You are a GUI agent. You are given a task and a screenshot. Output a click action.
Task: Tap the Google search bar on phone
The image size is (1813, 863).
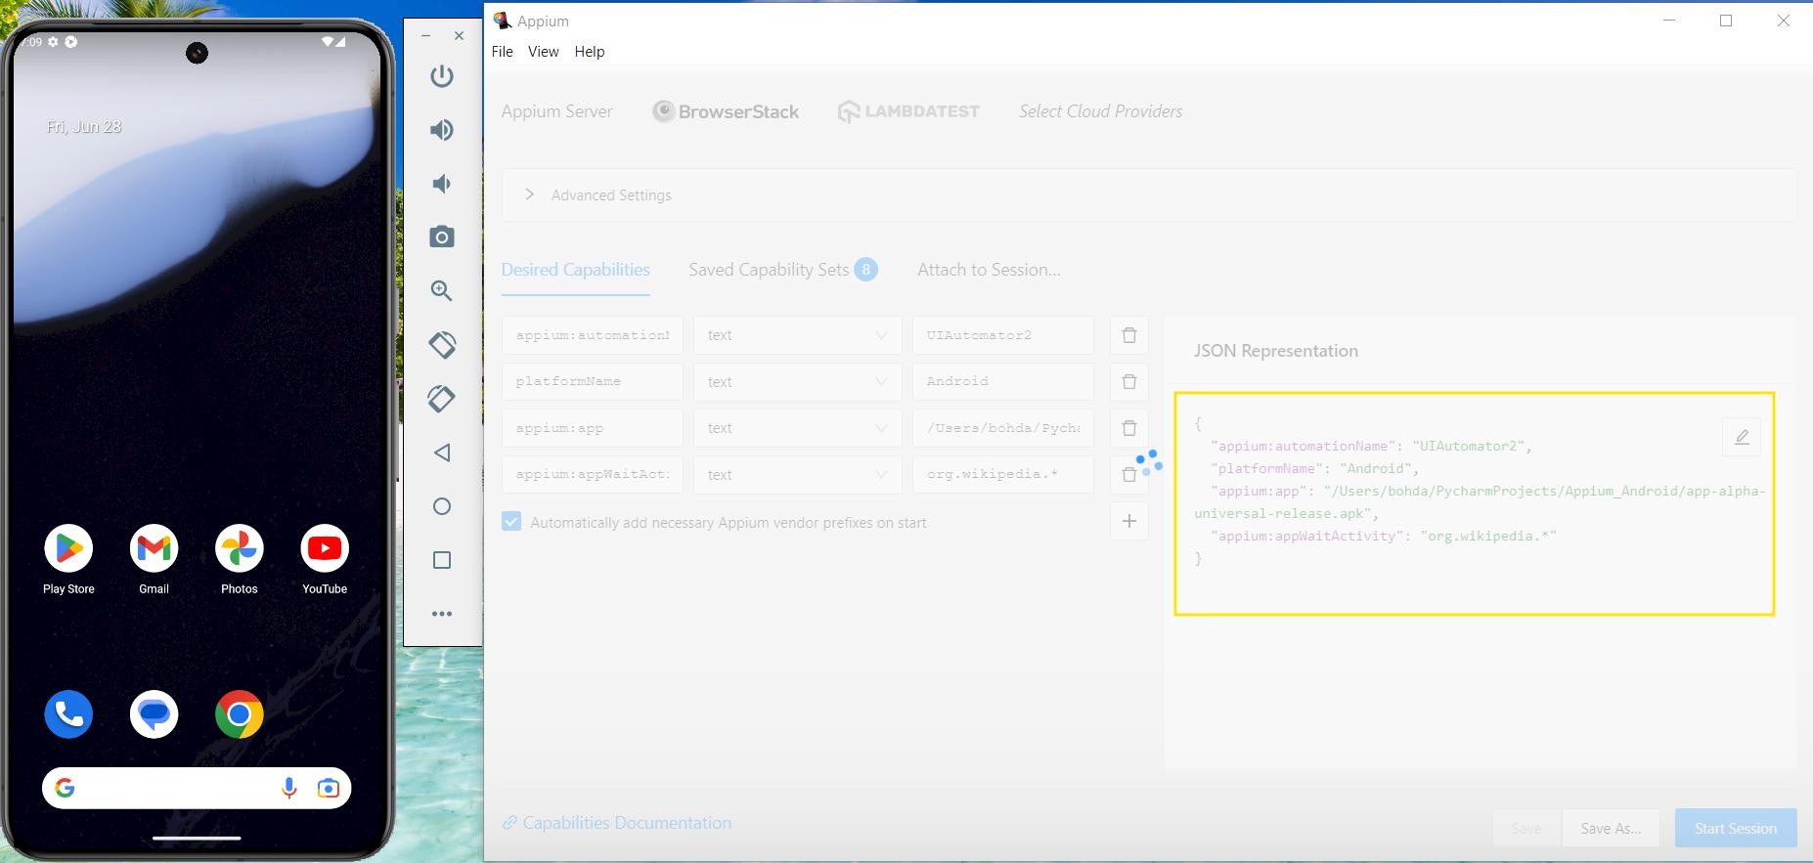click(x=197, y=788)
